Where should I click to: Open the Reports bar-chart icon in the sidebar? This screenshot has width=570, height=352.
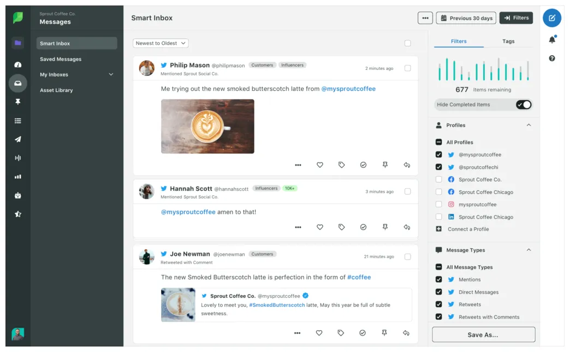point(18,177)
